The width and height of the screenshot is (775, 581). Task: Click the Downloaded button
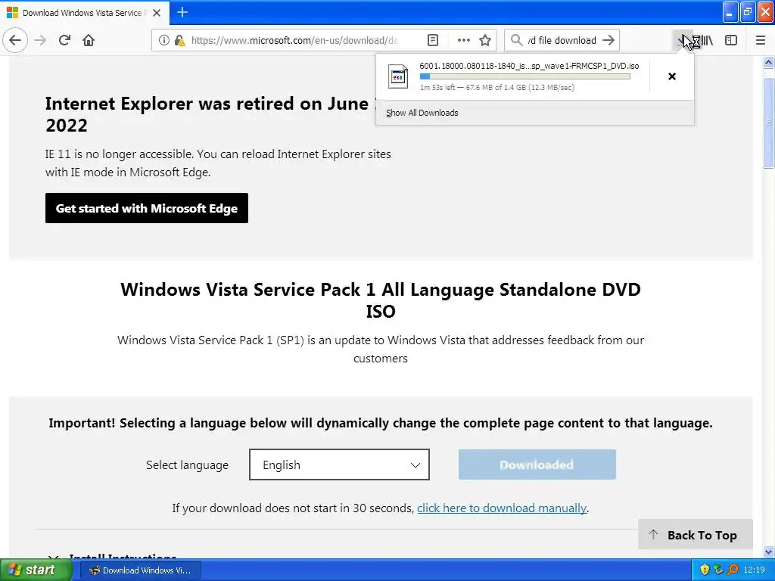tap(537, 464)
